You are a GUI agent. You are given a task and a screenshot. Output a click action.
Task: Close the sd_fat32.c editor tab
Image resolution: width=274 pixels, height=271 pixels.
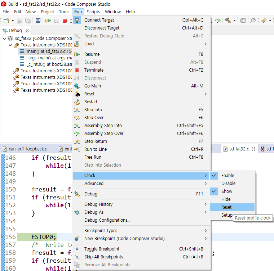[253, 149]
